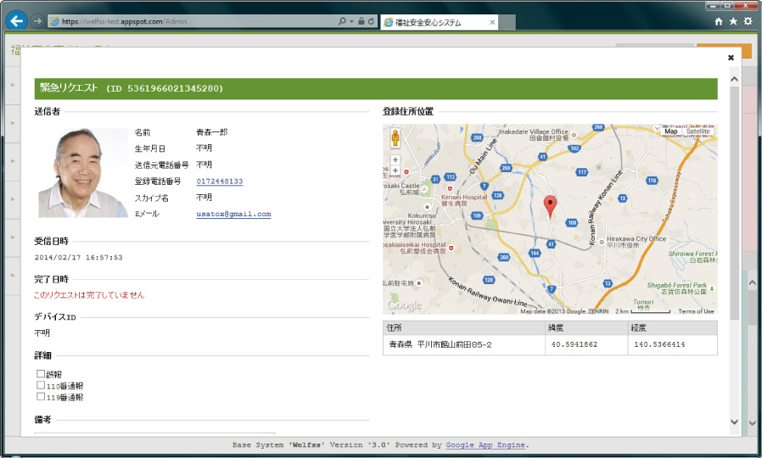Image resolution: width=762 pixels, height=458 pixels.
Task: Expand the sixth background row triangle
Action: click(13, 275)
